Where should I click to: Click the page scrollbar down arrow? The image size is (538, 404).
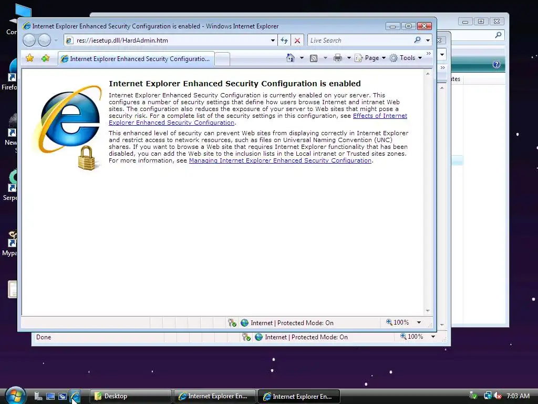pos(428,311)
